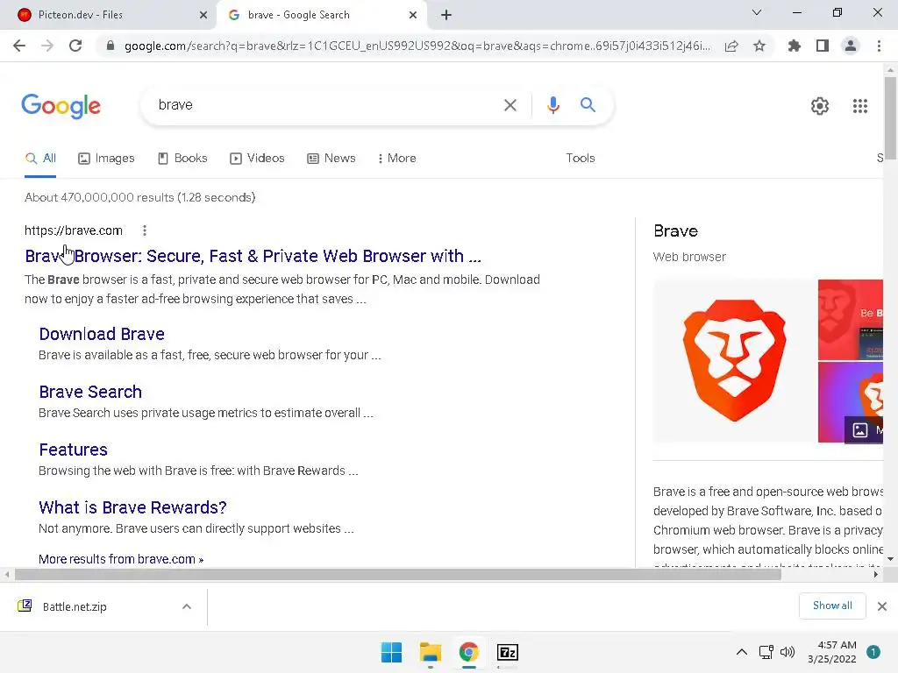Open Chrome tab search dropdown
This screenshot has height=673, width=898.
(x=757, y=12)
